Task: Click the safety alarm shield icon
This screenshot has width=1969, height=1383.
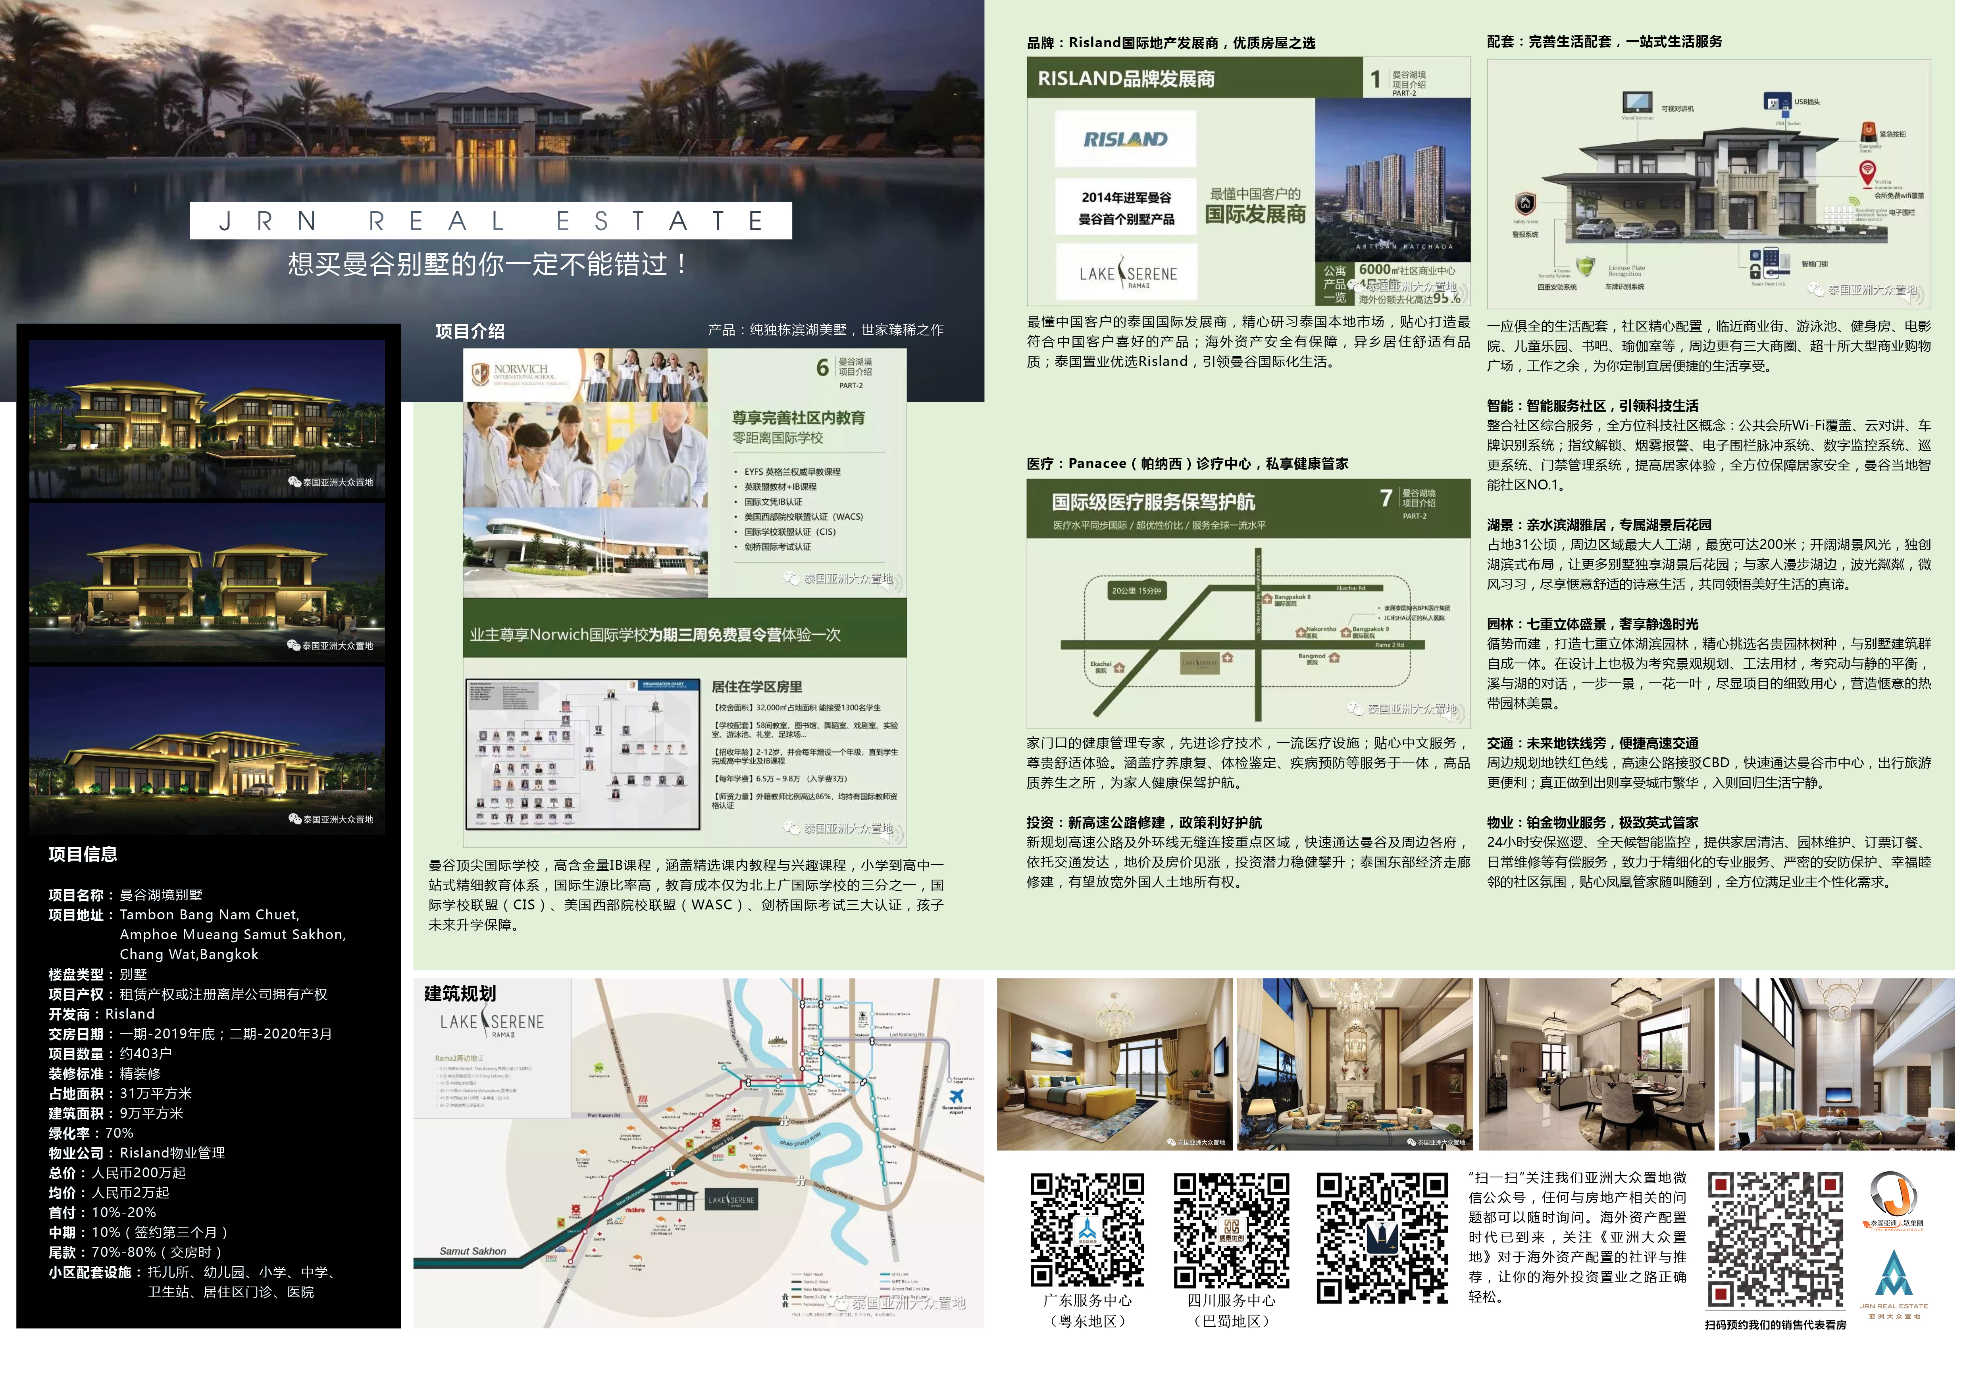Action: click(x=1525, y=204)
